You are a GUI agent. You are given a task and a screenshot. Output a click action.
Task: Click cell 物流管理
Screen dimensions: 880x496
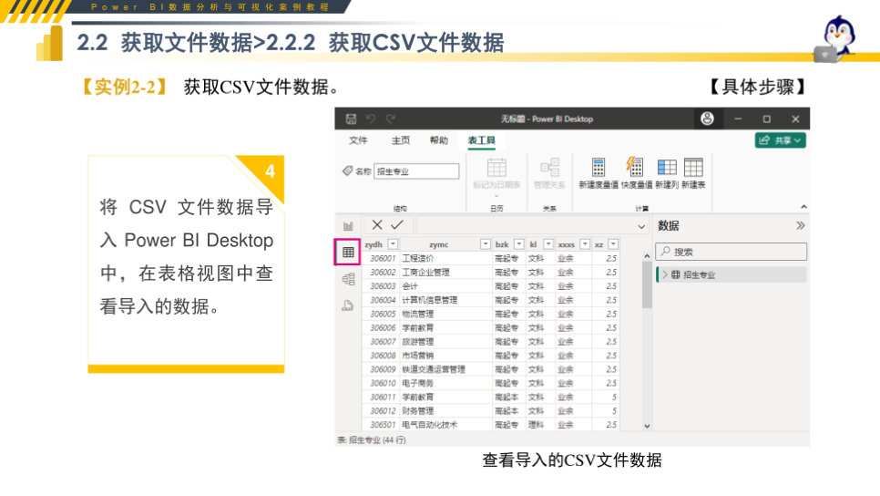click(417, 314)
